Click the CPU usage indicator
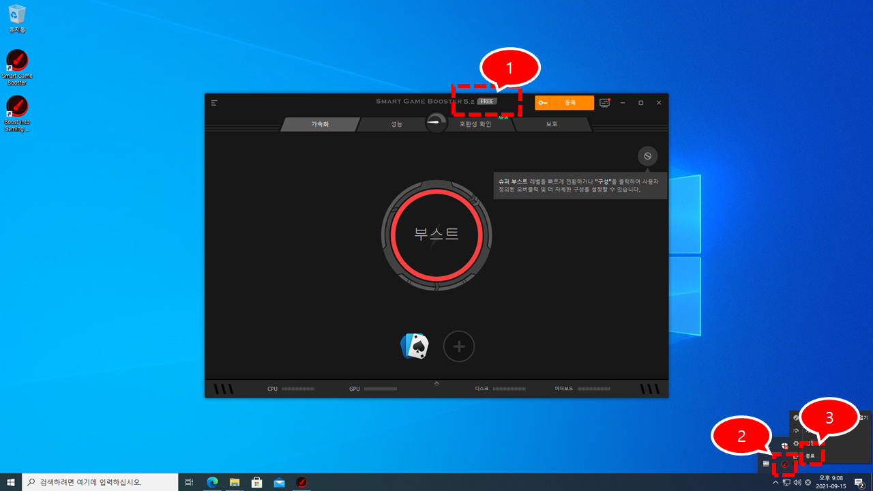This screenshot has height=491, width=873. (291, 389)
